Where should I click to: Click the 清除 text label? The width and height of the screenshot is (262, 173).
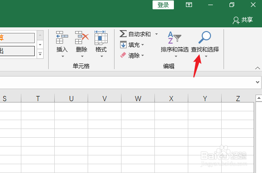point(134,55)
